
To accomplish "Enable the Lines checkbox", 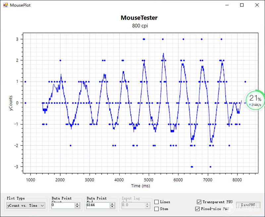I will point(156,202).
